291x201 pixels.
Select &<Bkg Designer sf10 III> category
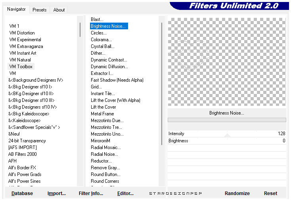pos(31,100)
